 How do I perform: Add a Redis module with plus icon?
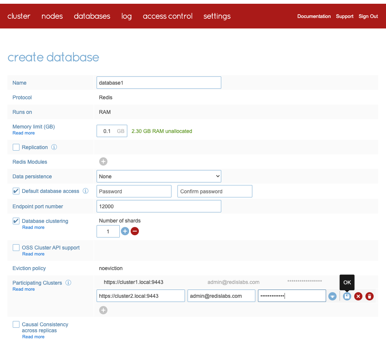point(103,161)
